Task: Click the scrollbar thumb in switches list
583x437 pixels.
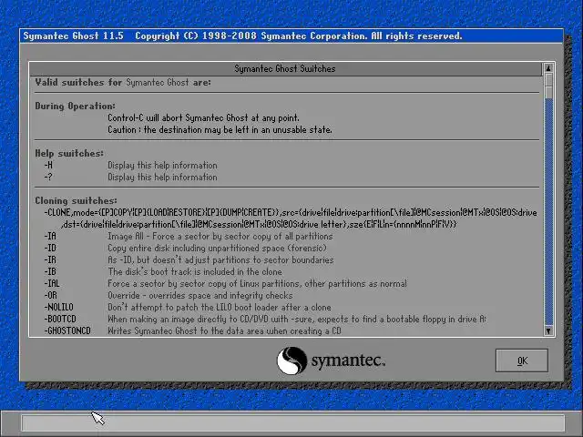Action: click(548, 86)
